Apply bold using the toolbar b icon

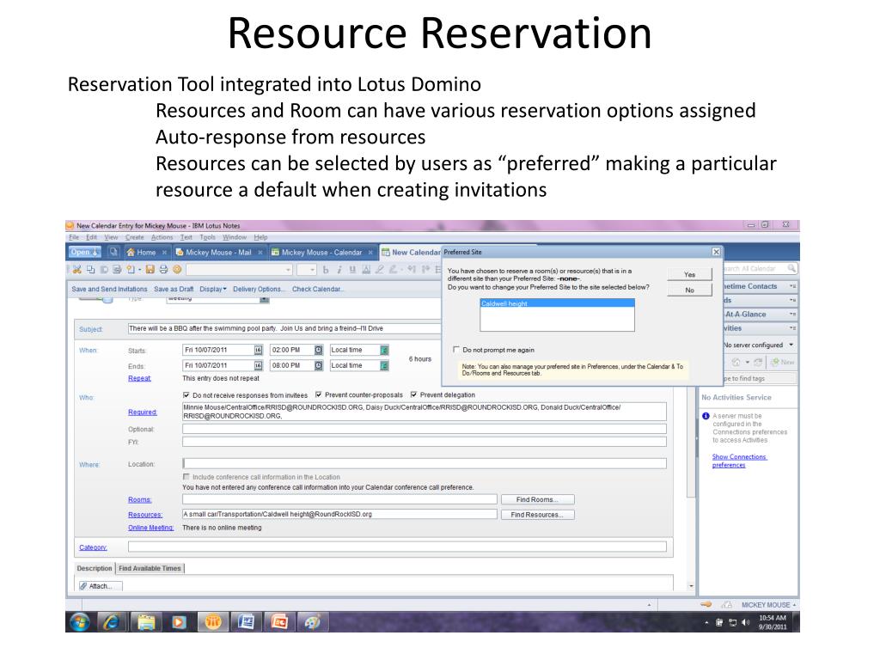[x=326, y=270]
